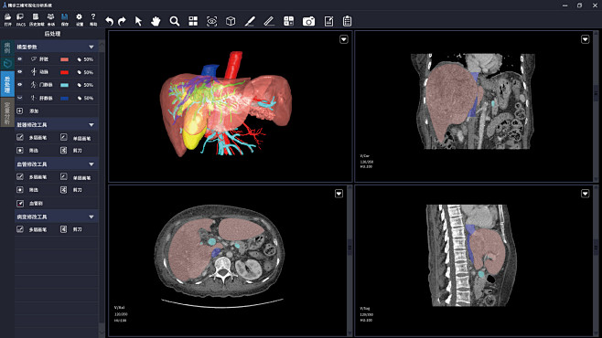
Task: Open the axial CT viewport dropdown
Action: [x=339, y=194]
